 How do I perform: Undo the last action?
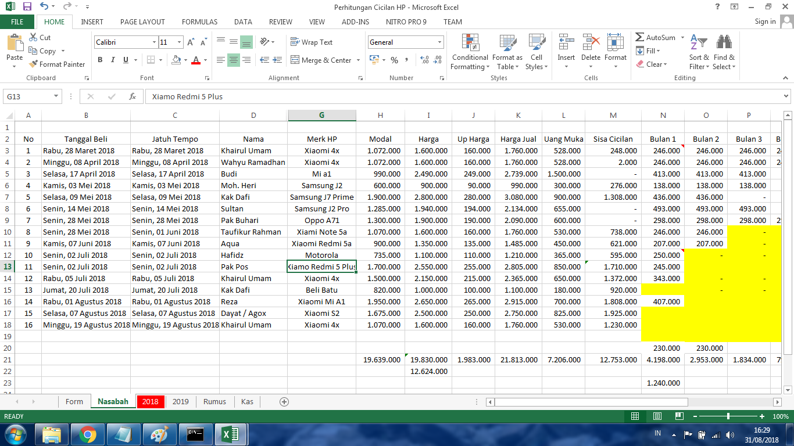[45, 7]
